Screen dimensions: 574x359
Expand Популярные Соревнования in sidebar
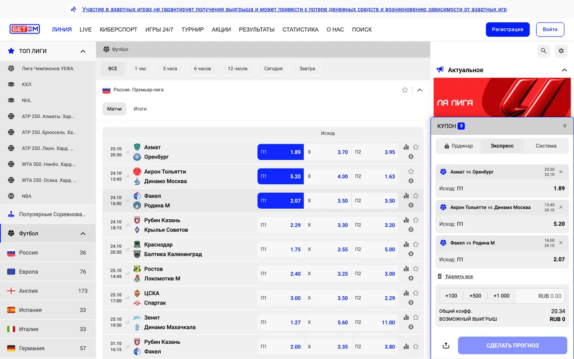(x=48, y=214)
